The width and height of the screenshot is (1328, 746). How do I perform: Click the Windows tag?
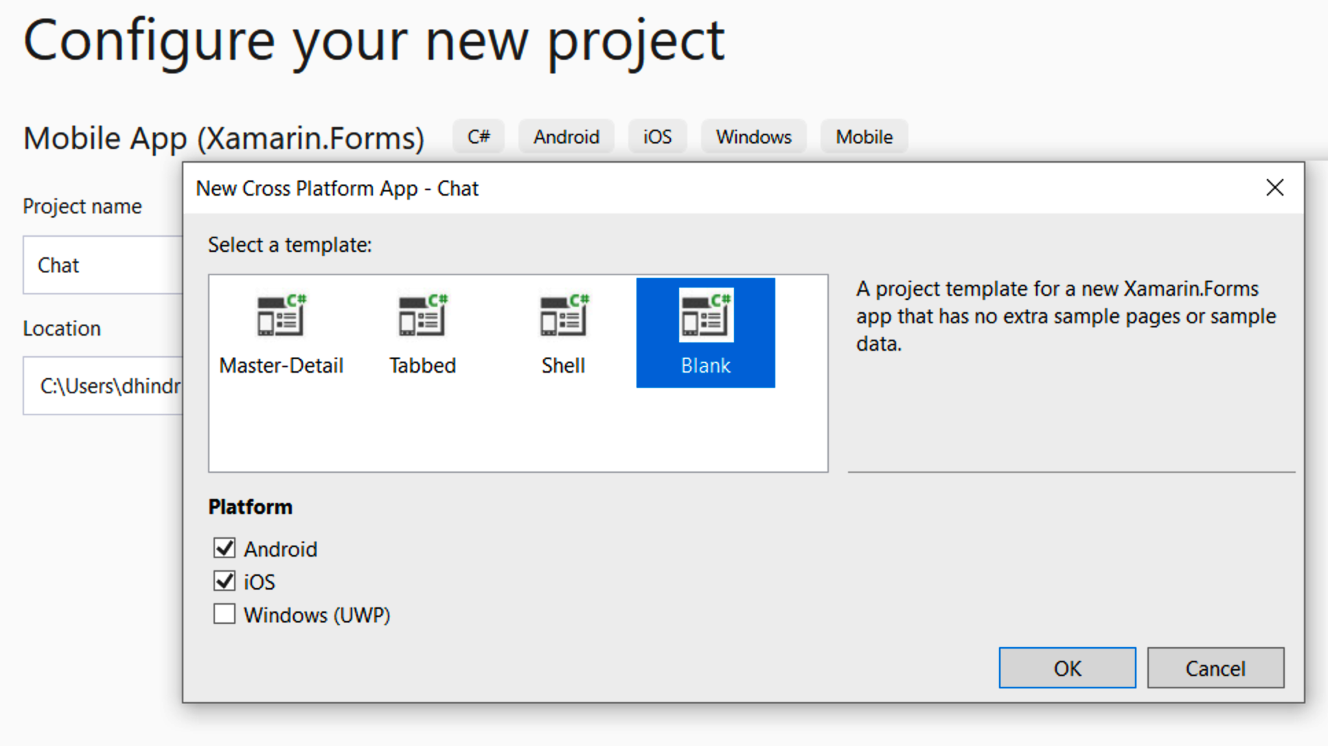tap(753, 137)
